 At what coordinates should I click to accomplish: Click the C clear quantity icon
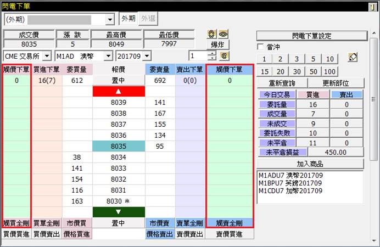224,56
